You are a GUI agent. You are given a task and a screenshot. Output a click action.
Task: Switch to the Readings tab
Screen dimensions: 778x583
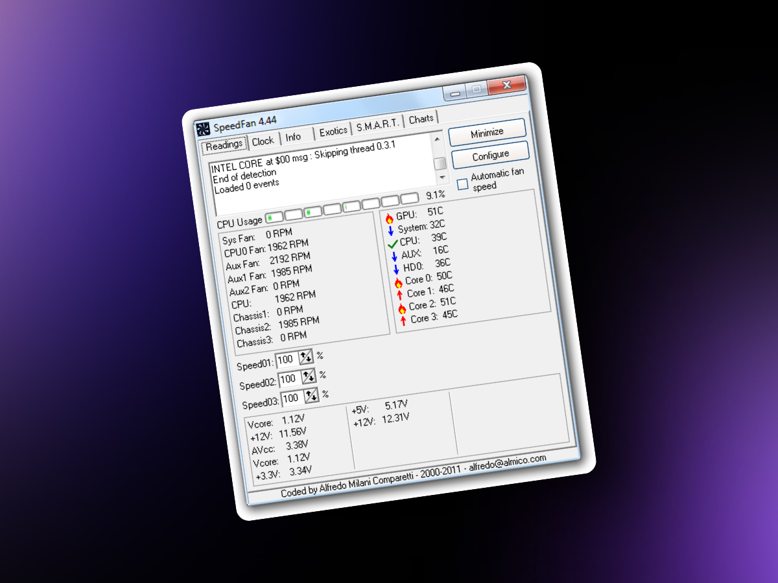[224, 145]
